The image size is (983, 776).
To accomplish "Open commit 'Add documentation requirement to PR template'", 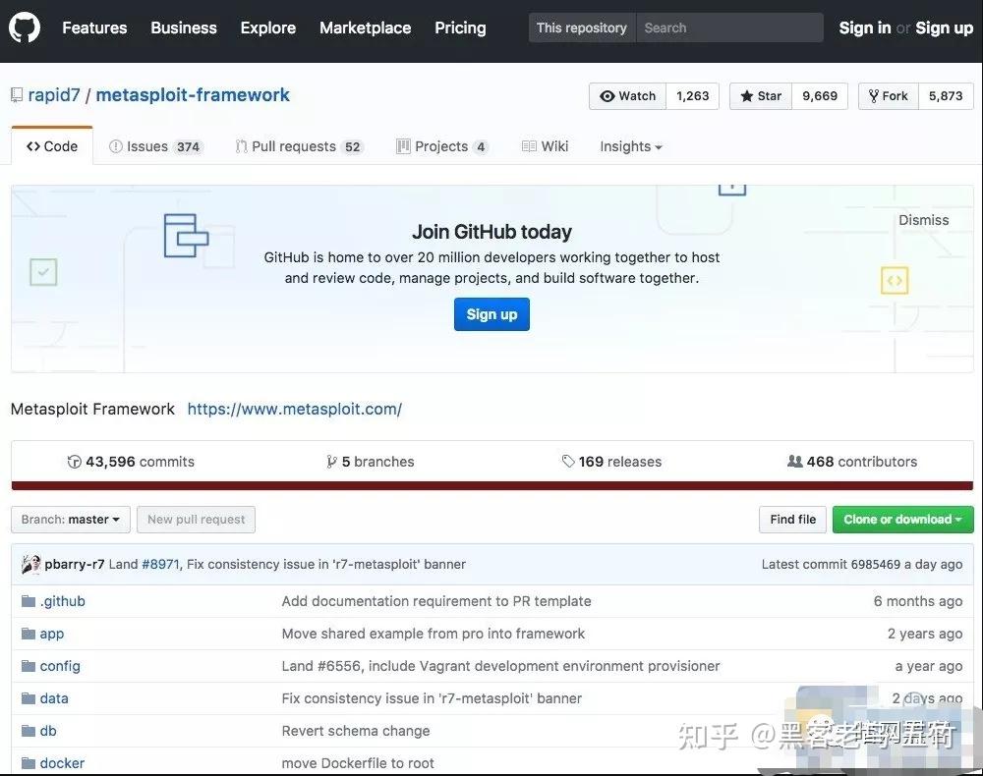I will pyautogui.click(x=436, y=601).
